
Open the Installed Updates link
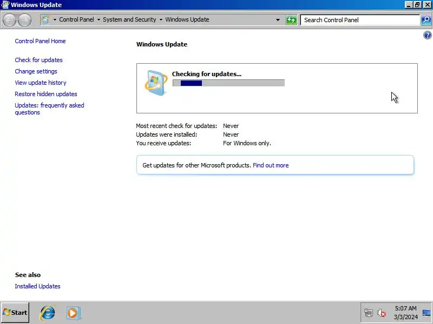point(37,286)
